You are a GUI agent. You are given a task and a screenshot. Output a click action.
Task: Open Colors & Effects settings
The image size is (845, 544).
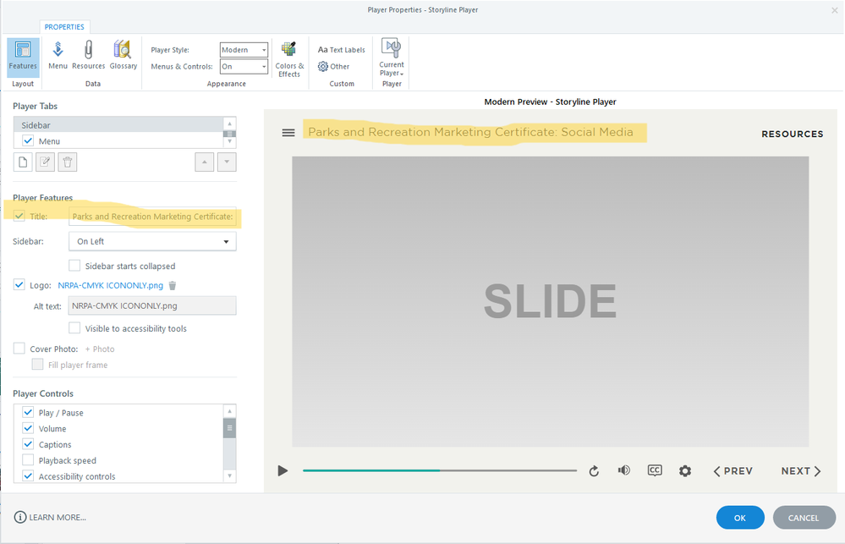[289, 58]
